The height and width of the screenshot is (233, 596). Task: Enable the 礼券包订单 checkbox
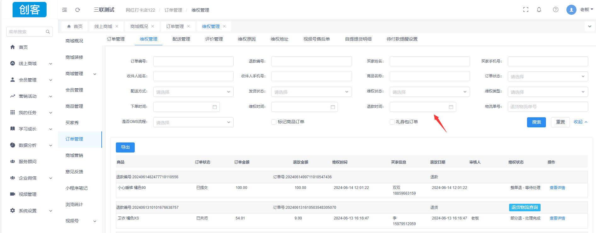pyautogui.click(x=392, y=122)
